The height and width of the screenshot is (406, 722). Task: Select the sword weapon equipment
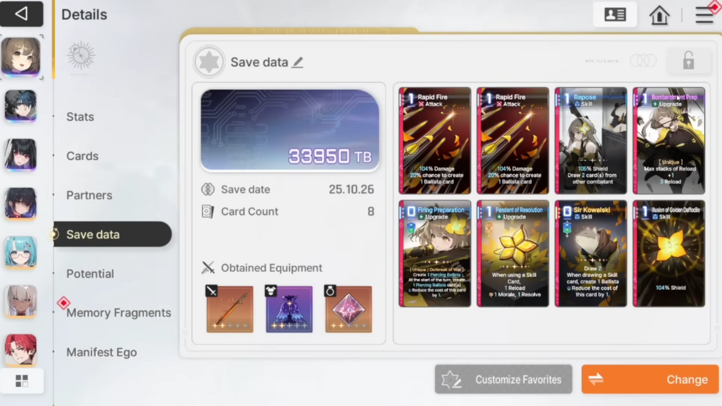(230, 309)
